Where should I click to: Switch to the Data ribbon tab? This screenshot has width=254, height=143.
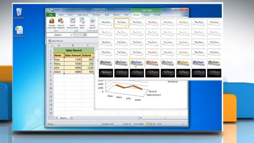click(107, 15)
